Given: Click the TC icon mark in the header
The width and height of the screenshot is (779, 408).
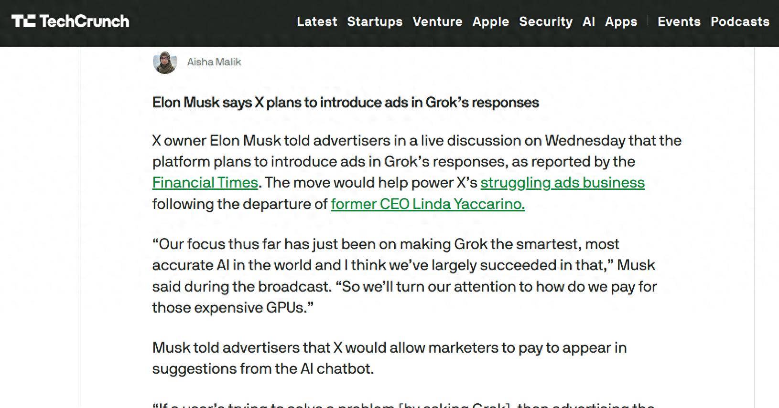Looking at the screenshot, I should click(23, 21).
